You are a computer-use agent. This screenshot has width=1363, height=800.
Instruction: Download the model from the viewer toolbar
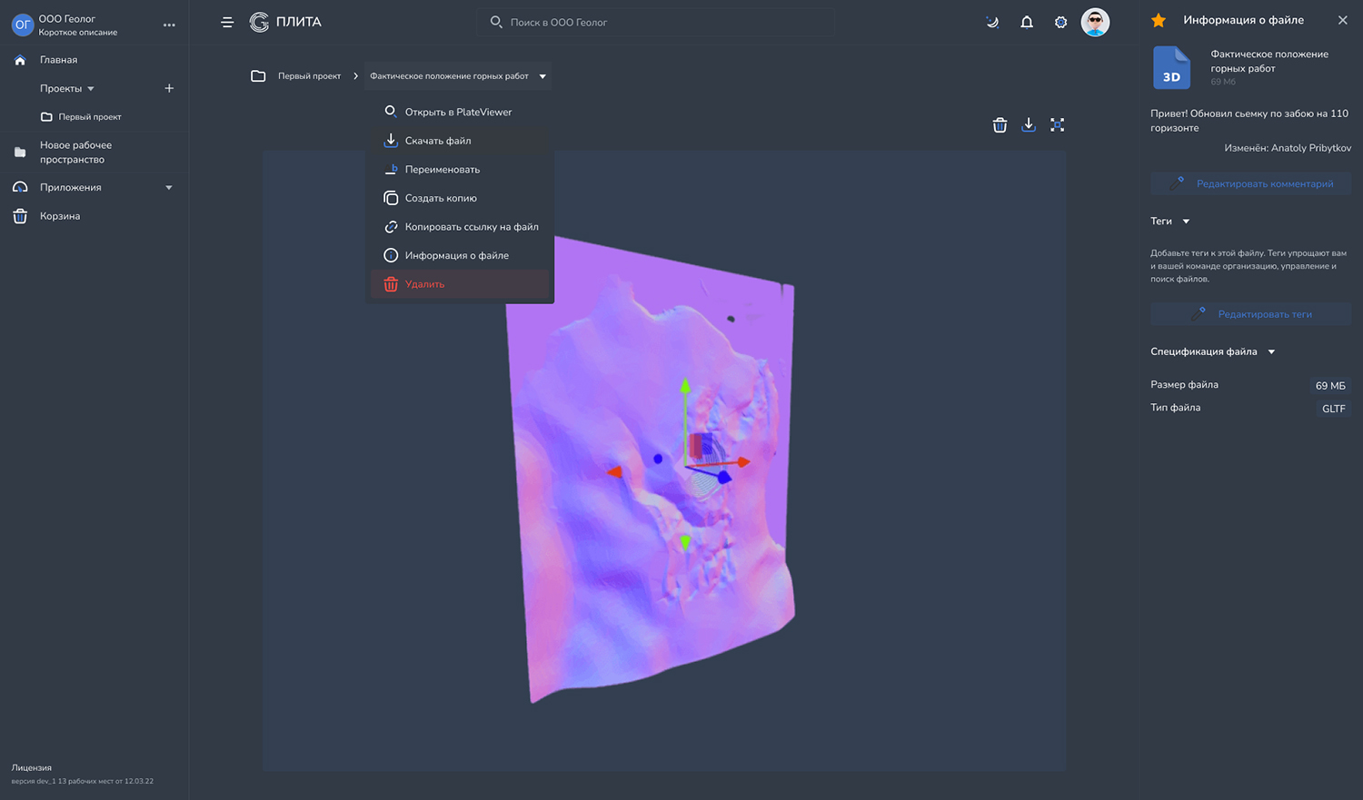pos(1029,124)
